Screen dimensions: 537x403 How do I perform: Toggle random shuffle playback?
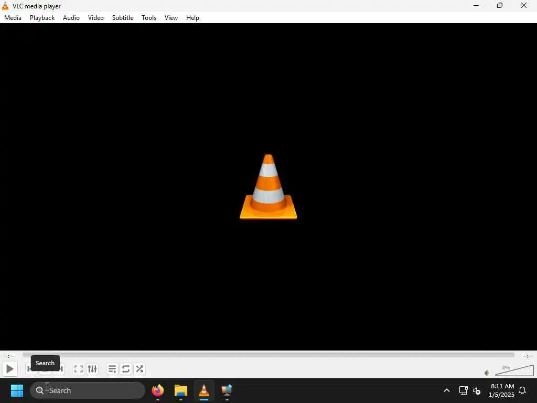pyautogui.click(x=139, y=369)
